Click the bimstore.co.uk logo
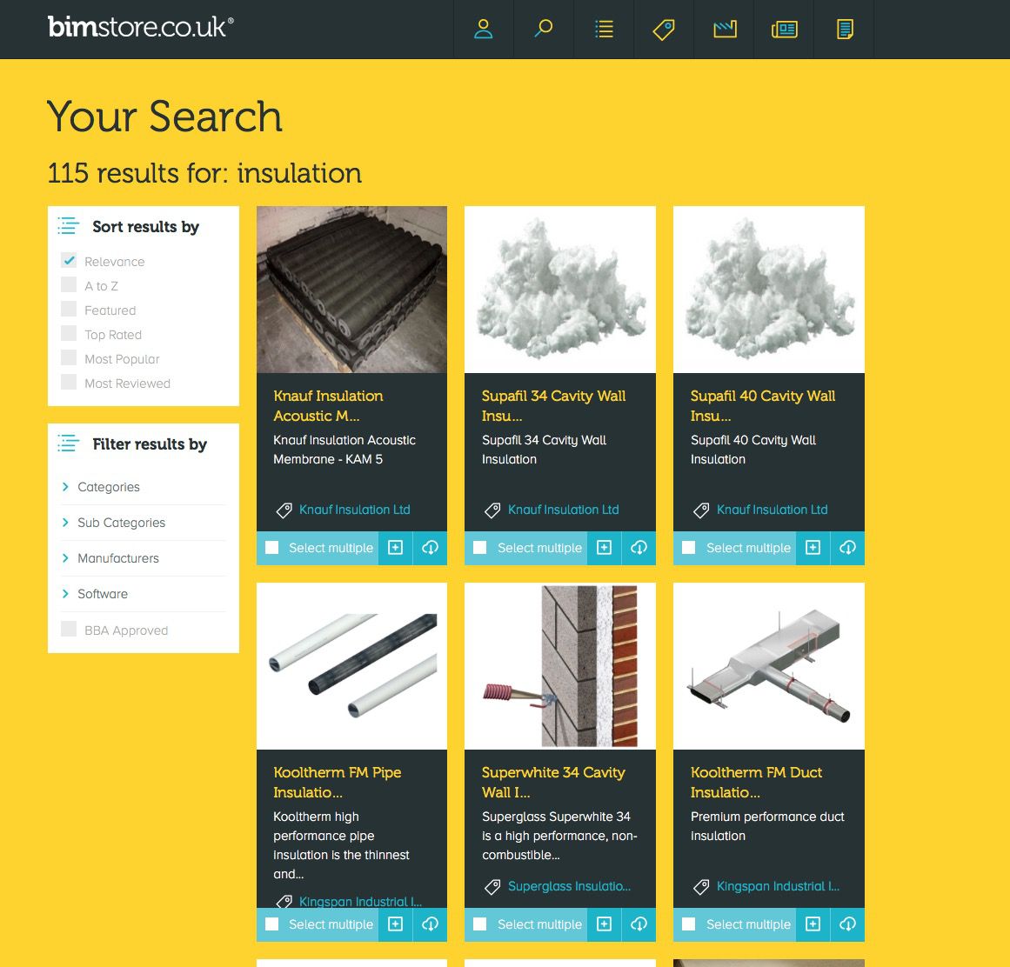Screen dimensions: 1010x967 point(139,27)
